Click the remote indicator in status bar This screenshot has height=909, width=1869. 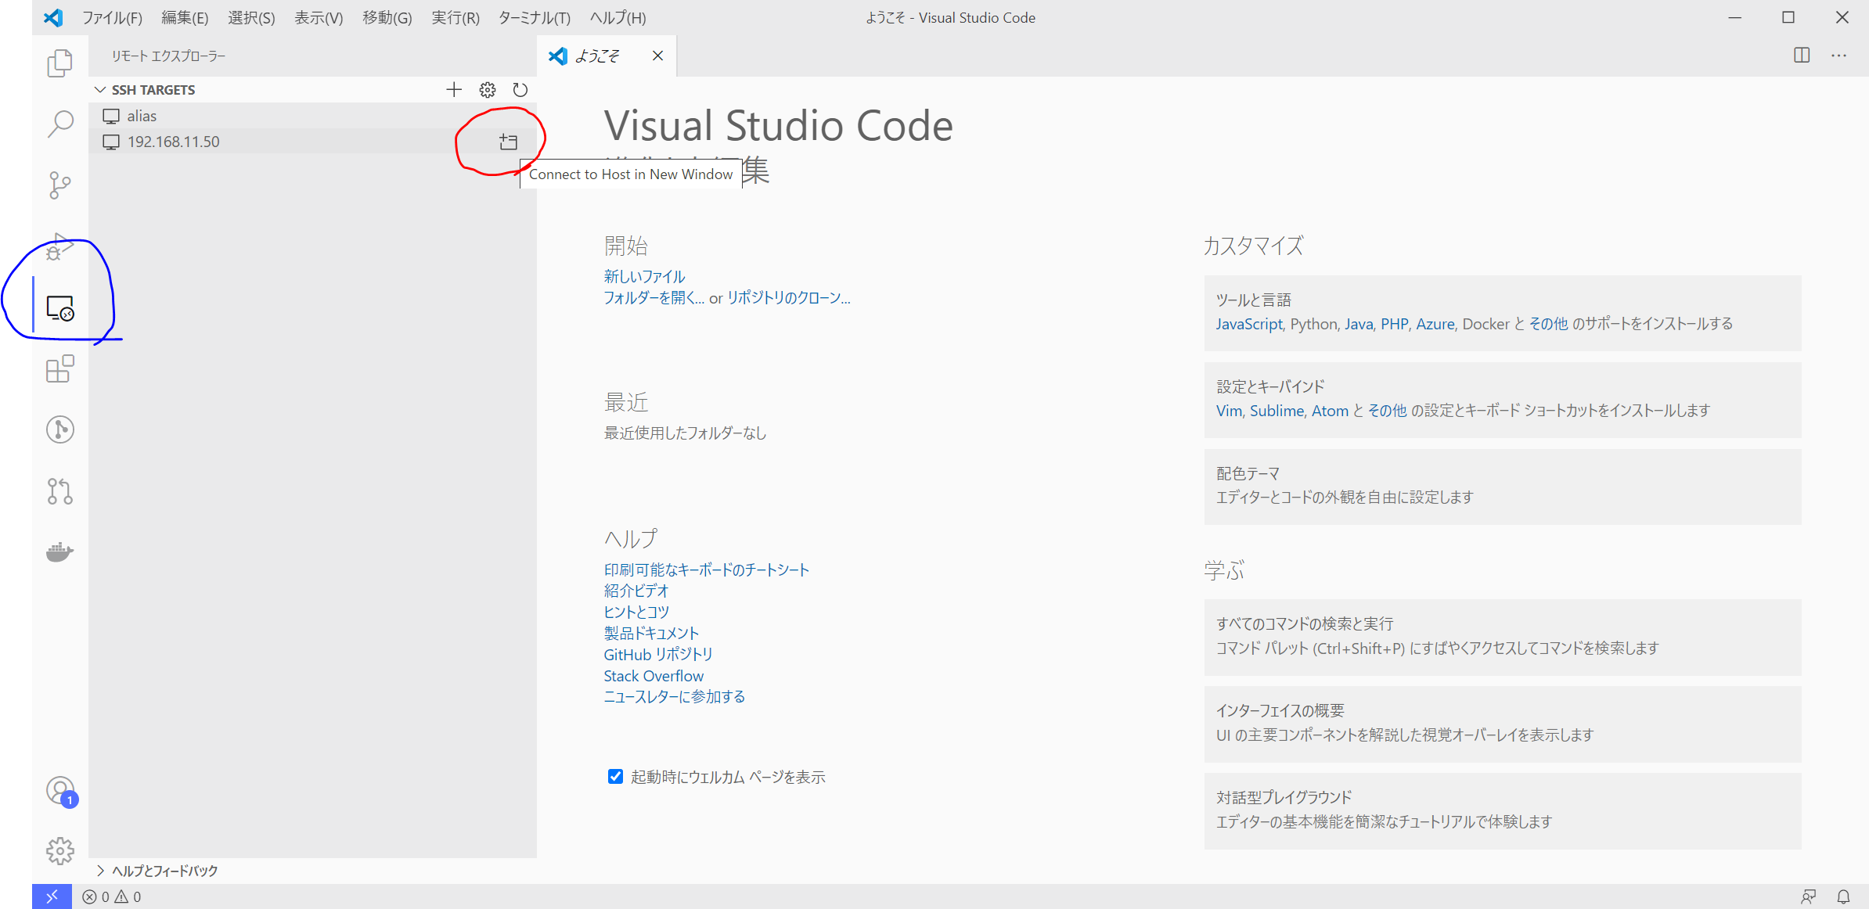coord(52,896)
